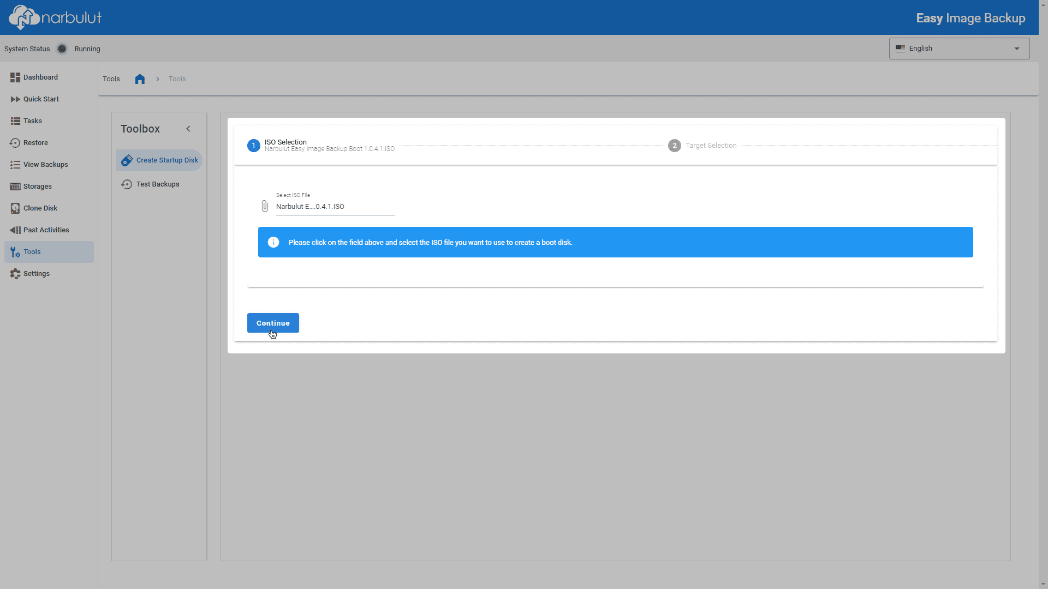Navigate to Storages

point(49,187)
